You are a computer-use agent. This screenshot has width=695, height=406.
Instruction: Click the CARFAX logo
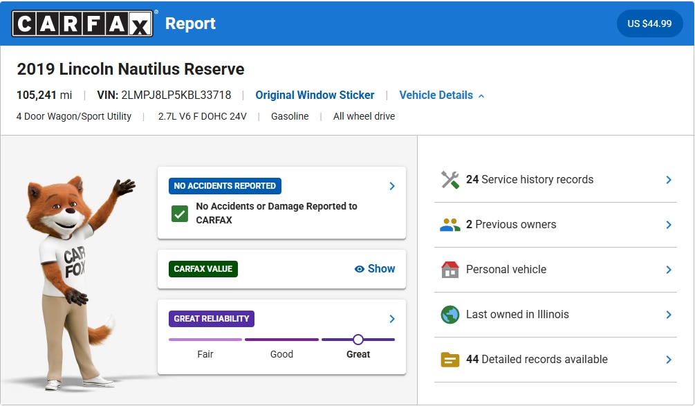(x=83, y=24)
